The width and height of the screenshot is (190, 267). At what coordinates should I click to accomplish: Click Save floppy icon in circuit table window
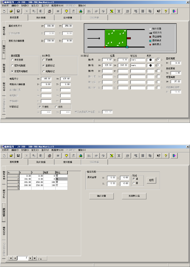[x=18, y=156]
